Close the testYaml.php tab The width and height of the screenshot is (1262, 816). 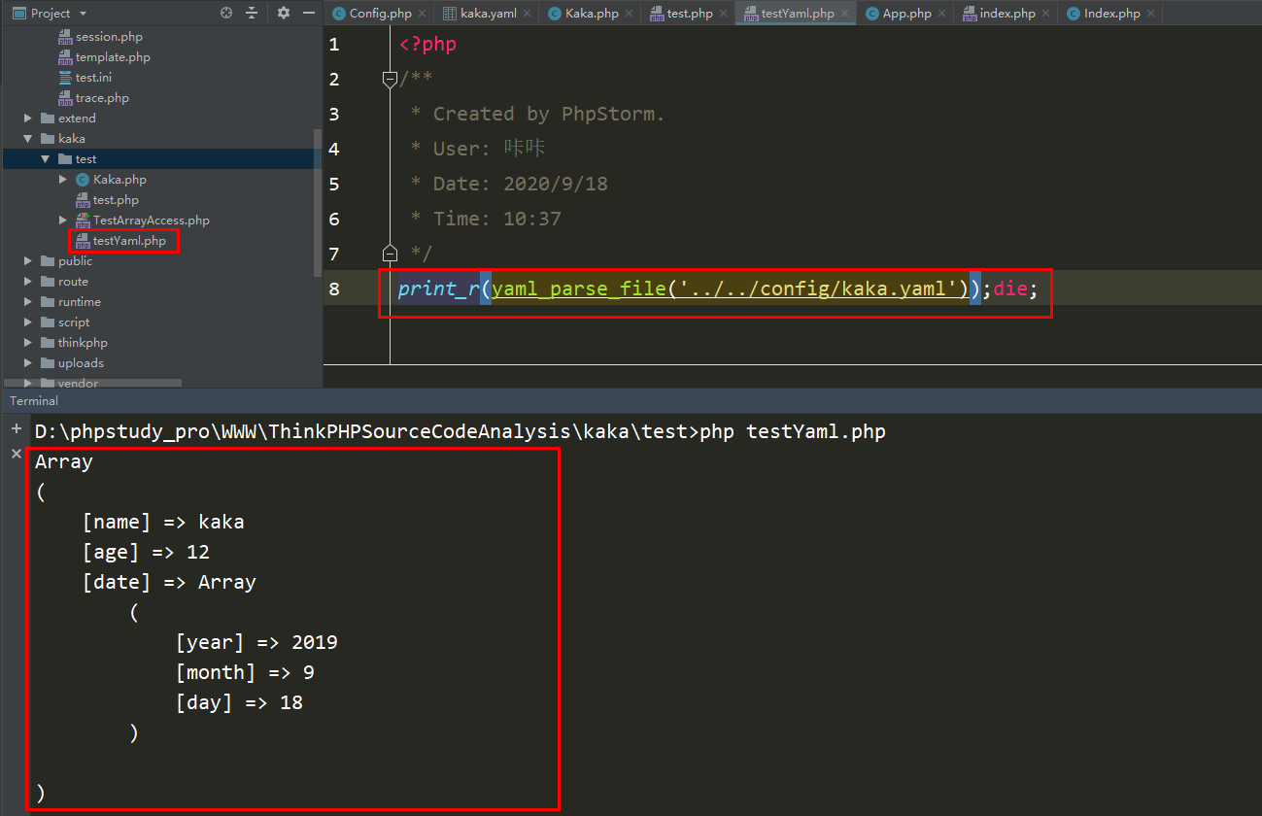click(844, 14)
